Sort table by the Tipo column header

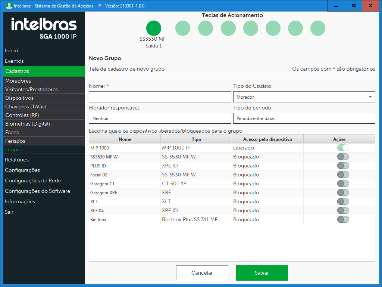[196, 139]
